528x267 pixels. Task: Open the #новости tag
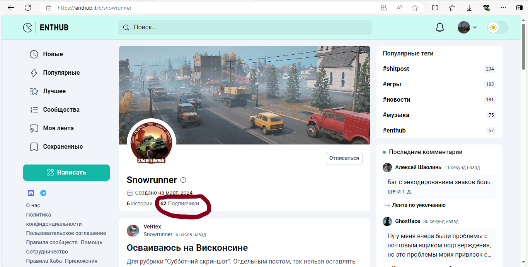397,100
